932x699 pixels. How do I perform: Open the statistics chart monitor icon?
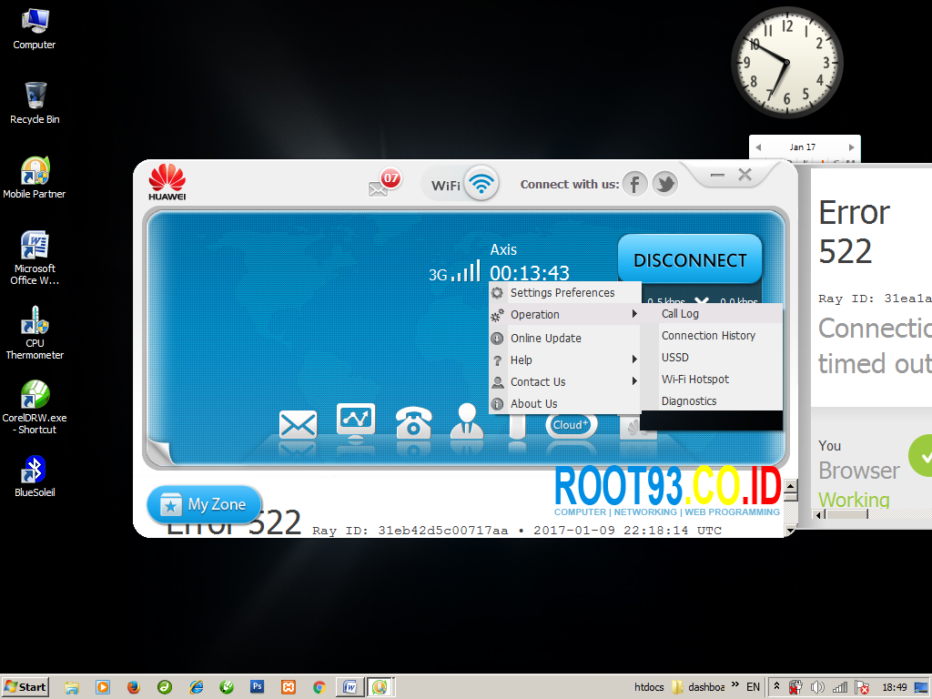(x=356, y=421)
